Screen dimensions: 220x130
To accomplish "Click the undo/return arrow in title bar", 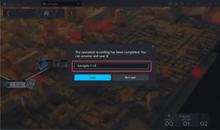I will coord(182,4).
